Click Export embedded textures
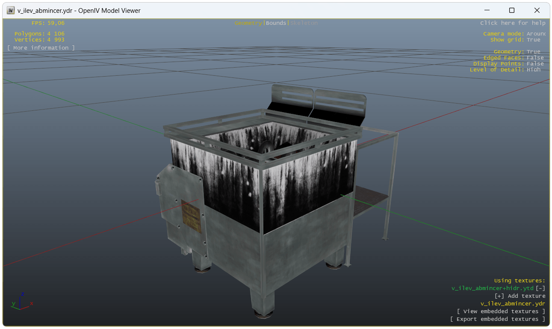552x329 pixels. pyautogui.click(x=498, y=319)
